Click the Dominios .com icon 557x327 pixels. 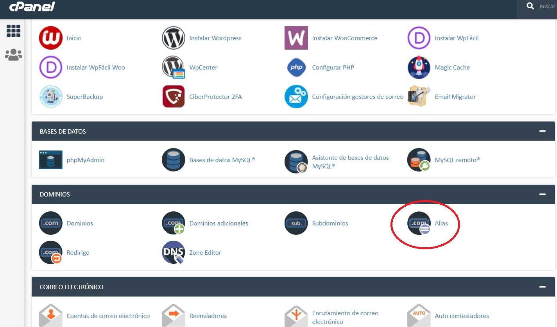51,223
